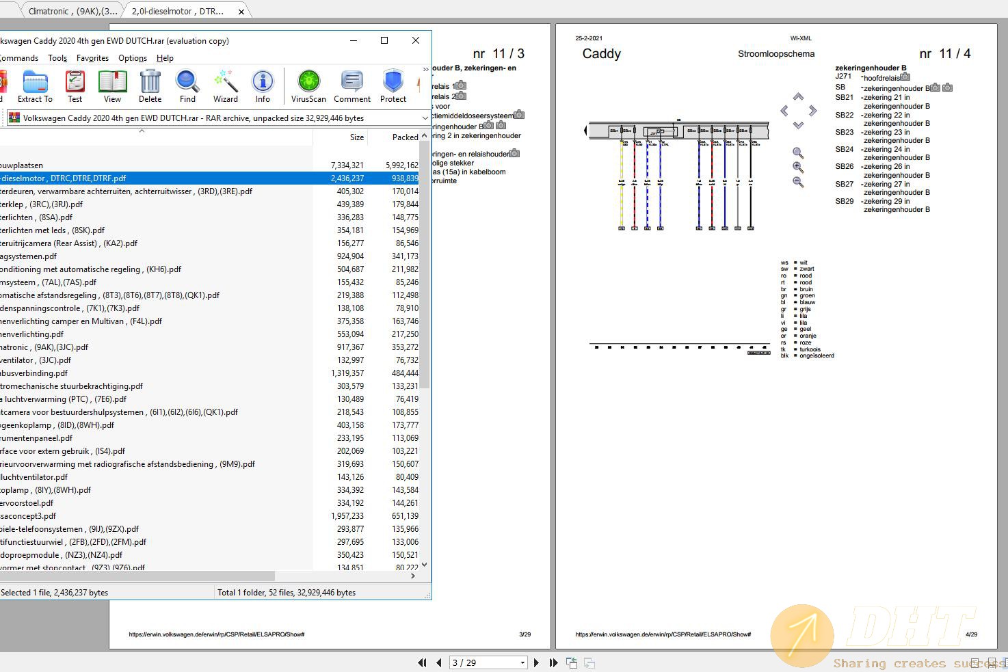Image resolution: width=1008 pixels, height=672 pixels.
Task: Open page number dropdown 3 / 29
Action: click(x=522, y=662)
